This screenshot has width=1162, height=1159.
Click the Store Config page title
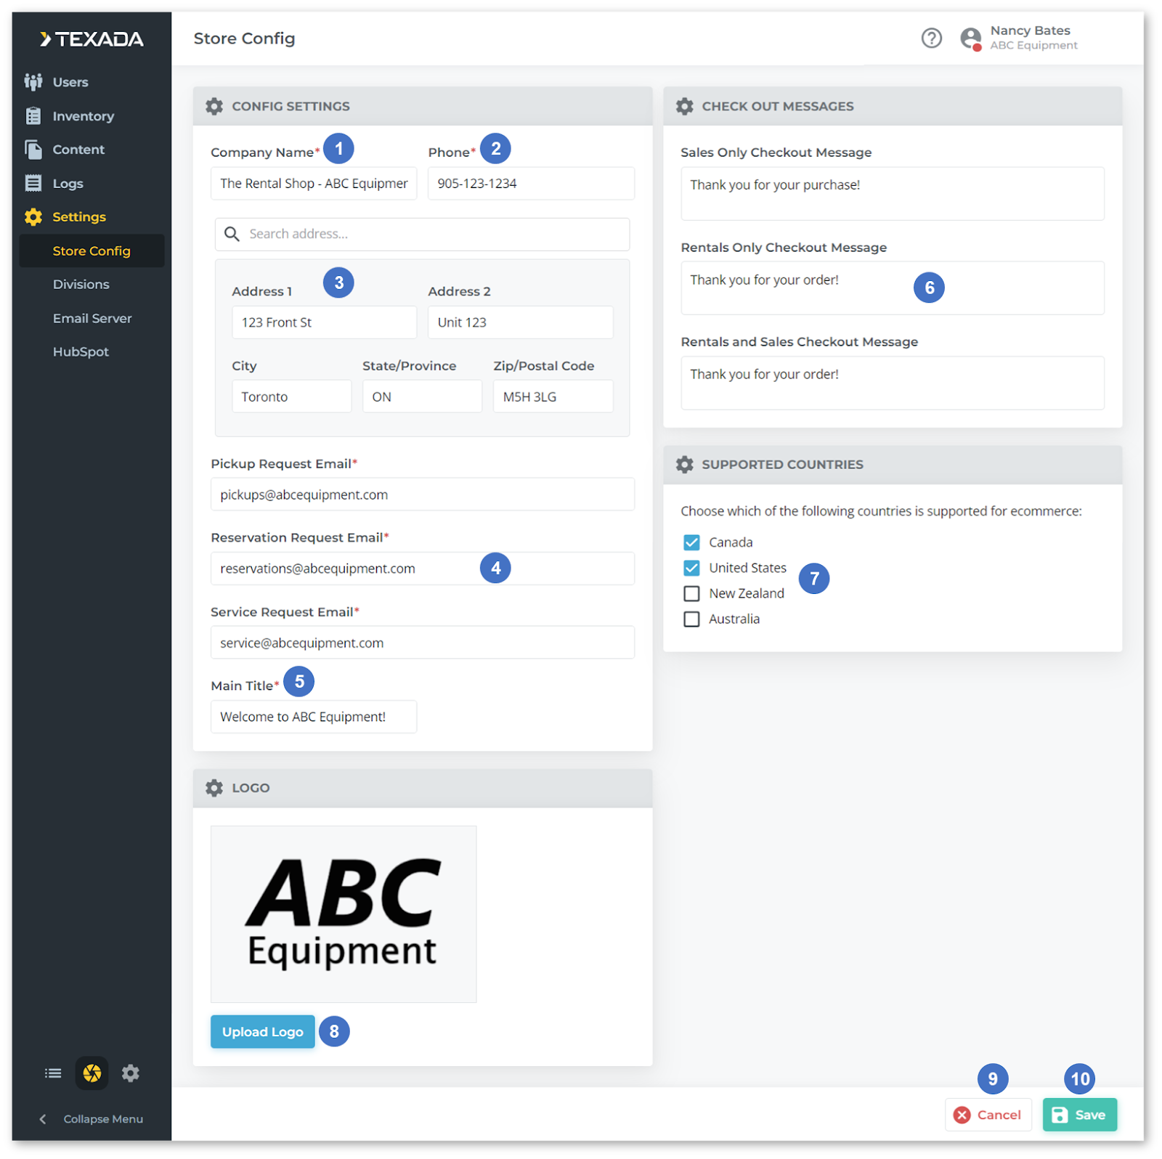(244, 38)
